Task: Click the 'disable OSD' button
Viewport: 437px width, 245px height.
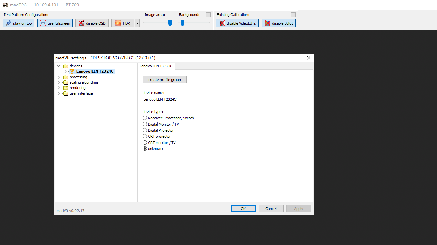Action: tap(92, 23)
